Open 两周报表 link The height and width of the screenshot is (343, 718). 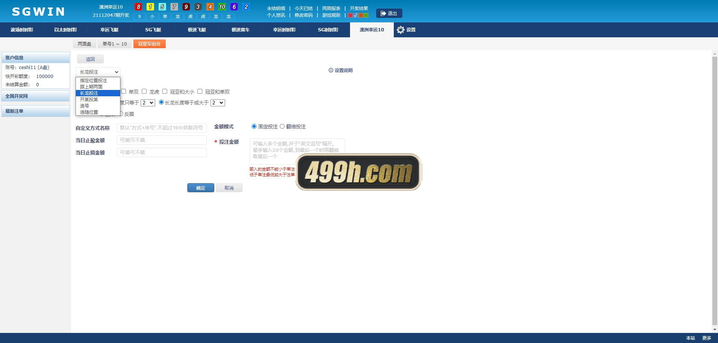click(x=331, y=8)
